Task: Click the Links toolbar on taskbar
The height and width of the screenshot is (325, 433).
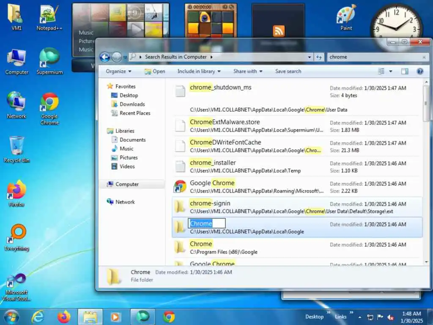Action: [x=340, y=317]
